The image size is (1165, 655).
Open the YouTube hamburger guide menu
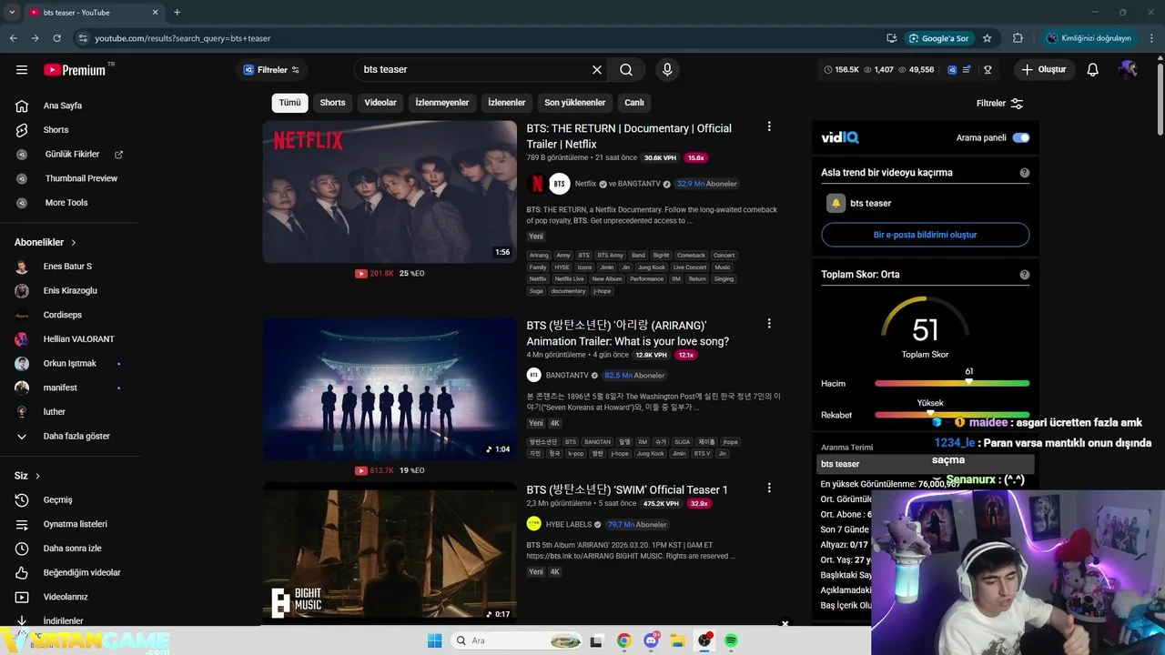coord(22,69)
